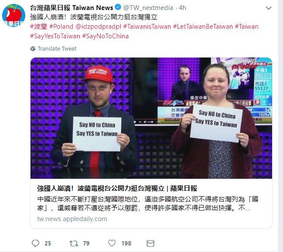Screen dimensions: 283x252
Task: Open the account name 台灣蘋果日報 Taiwan News
Action: [x=71, y=8]
